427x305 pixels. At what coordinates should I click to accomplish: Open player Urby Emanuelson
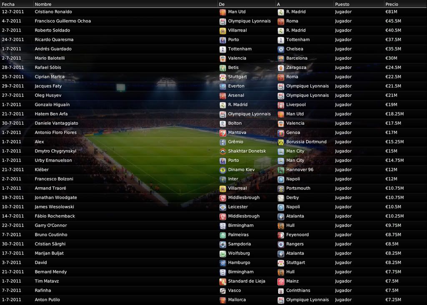[53, 160]
